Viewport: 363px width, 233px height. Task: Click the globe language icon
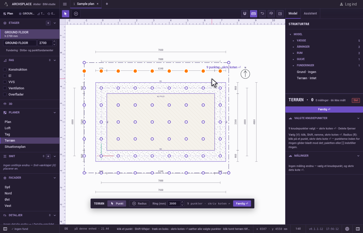coord(347,229)
